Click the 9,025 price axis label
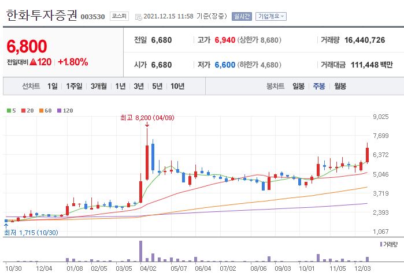Screen dimensions: 404x280 click(x=381, y=117)
